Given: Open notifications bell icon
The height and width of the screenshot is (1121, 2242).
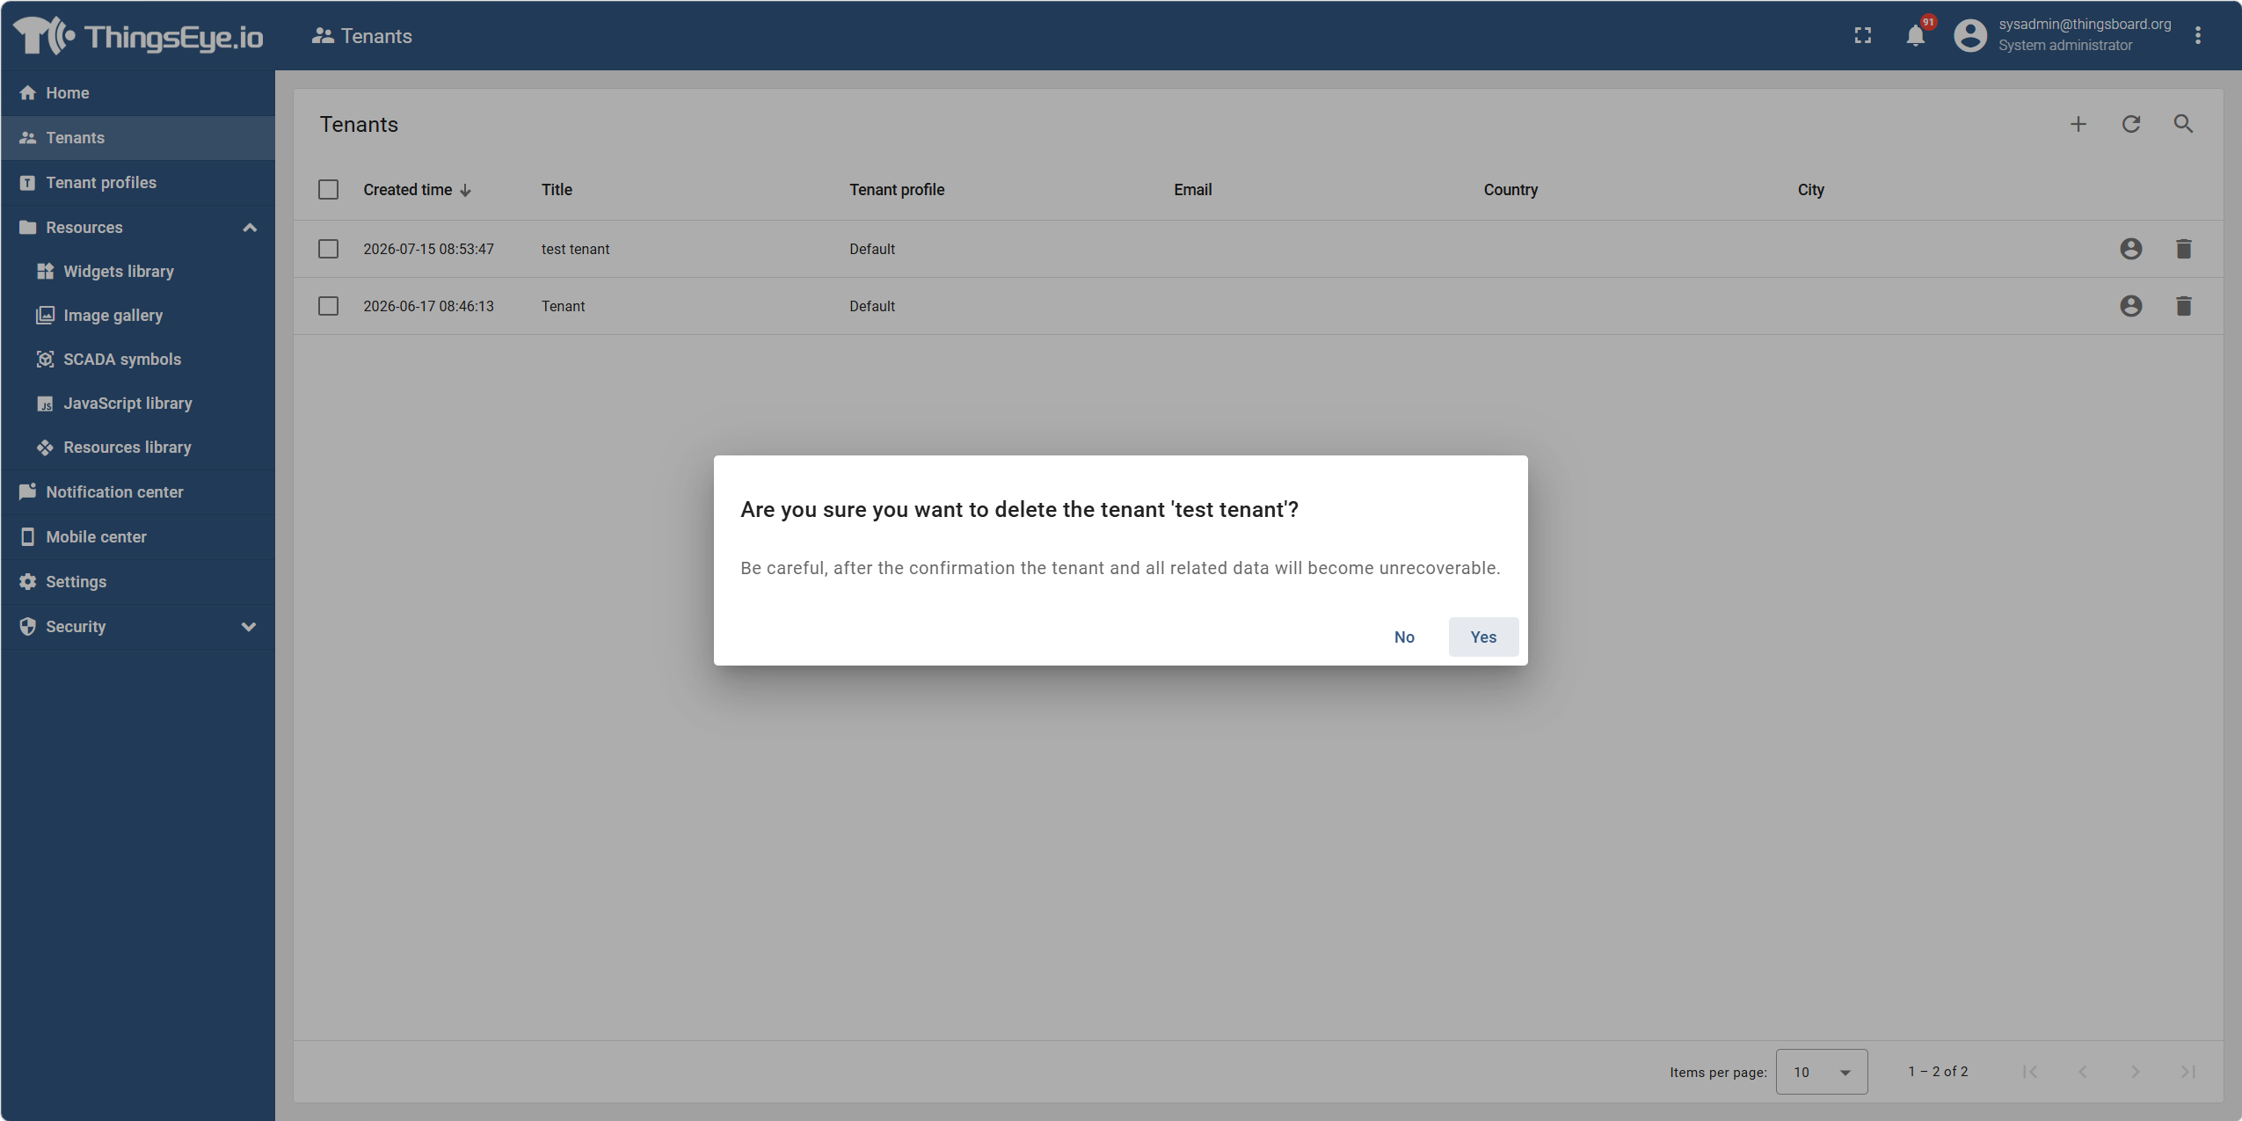Looking at the screenshot, I should [1916, 35].
